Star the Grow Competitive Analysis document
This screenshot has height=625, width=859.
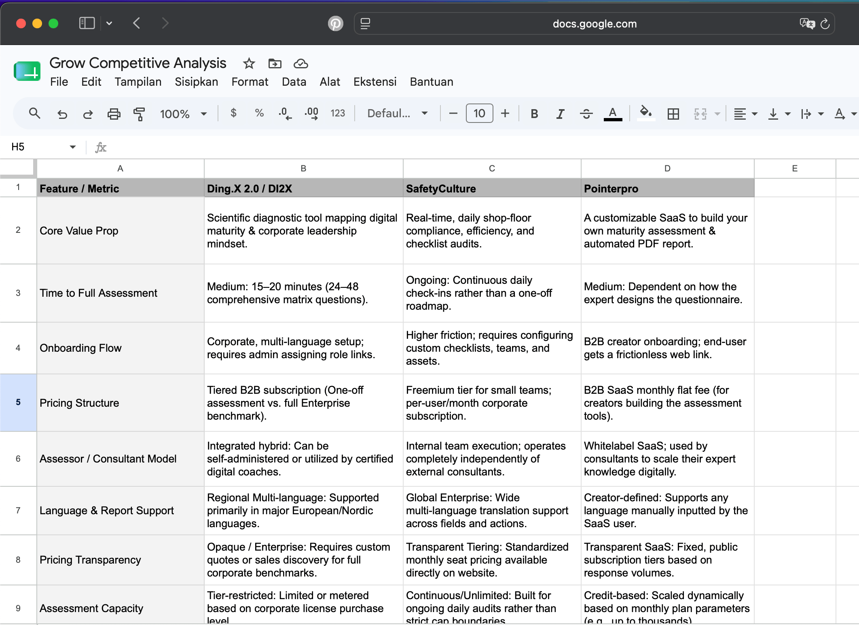tap(249, 63)
